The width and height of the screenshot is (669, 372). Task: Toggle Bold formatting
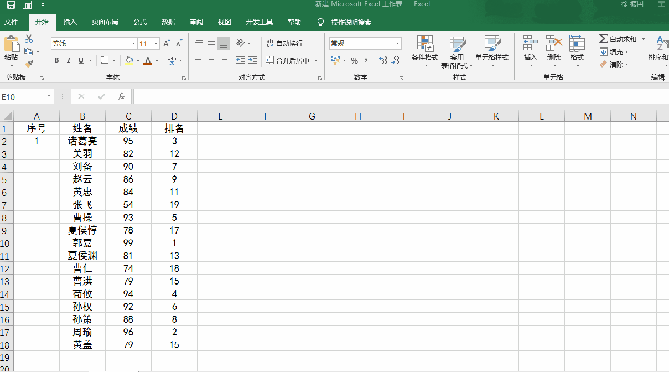point(56,60)
